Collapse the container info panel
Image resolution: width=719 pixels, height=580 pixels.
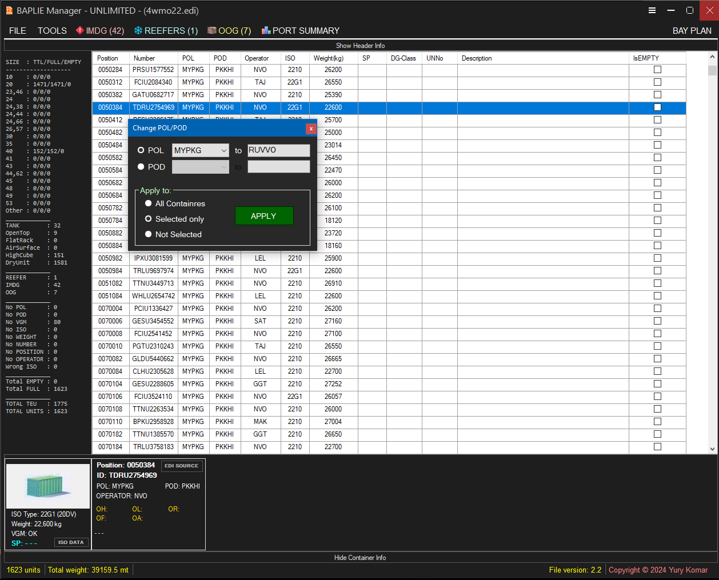tap(359, 558)
